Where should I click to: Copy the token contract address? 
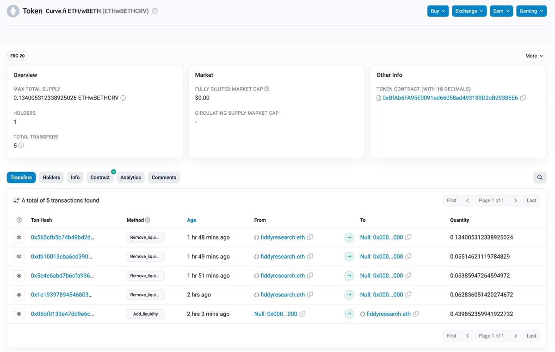coord(523,98)
